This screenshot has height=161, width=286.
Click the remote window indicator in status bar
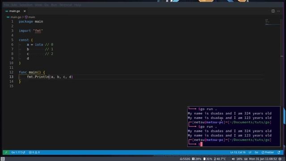tap(6, 152)
